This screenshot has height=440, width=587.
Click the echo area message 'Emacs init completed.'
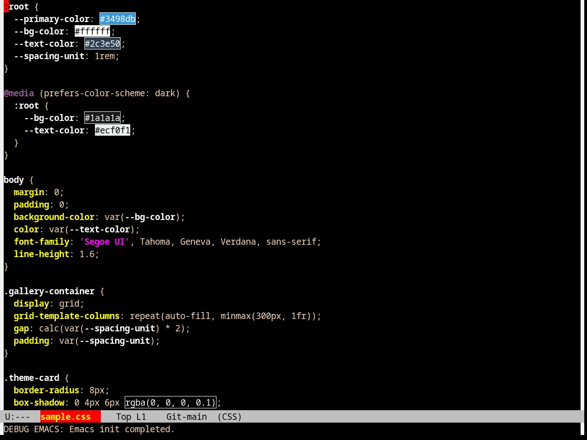[x=122, y=429]
